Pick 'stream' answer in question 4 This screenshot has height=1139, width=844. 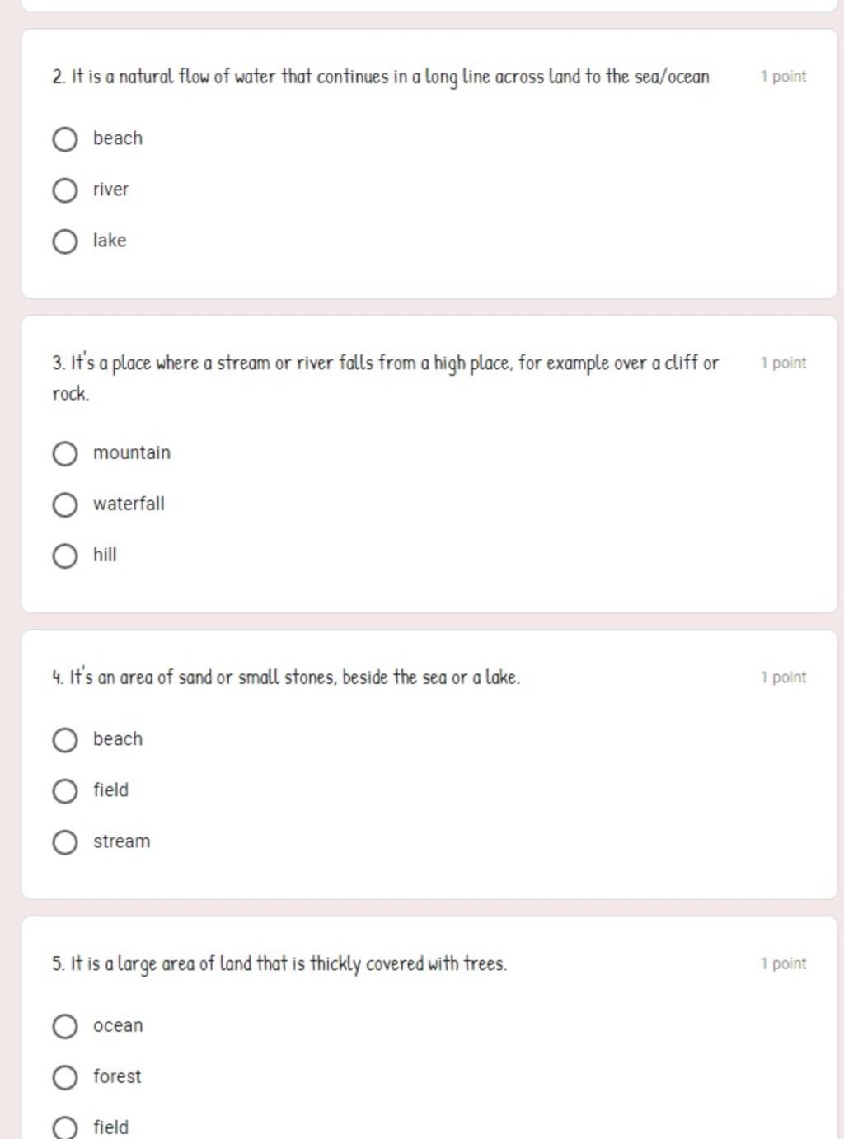[65, 842]
